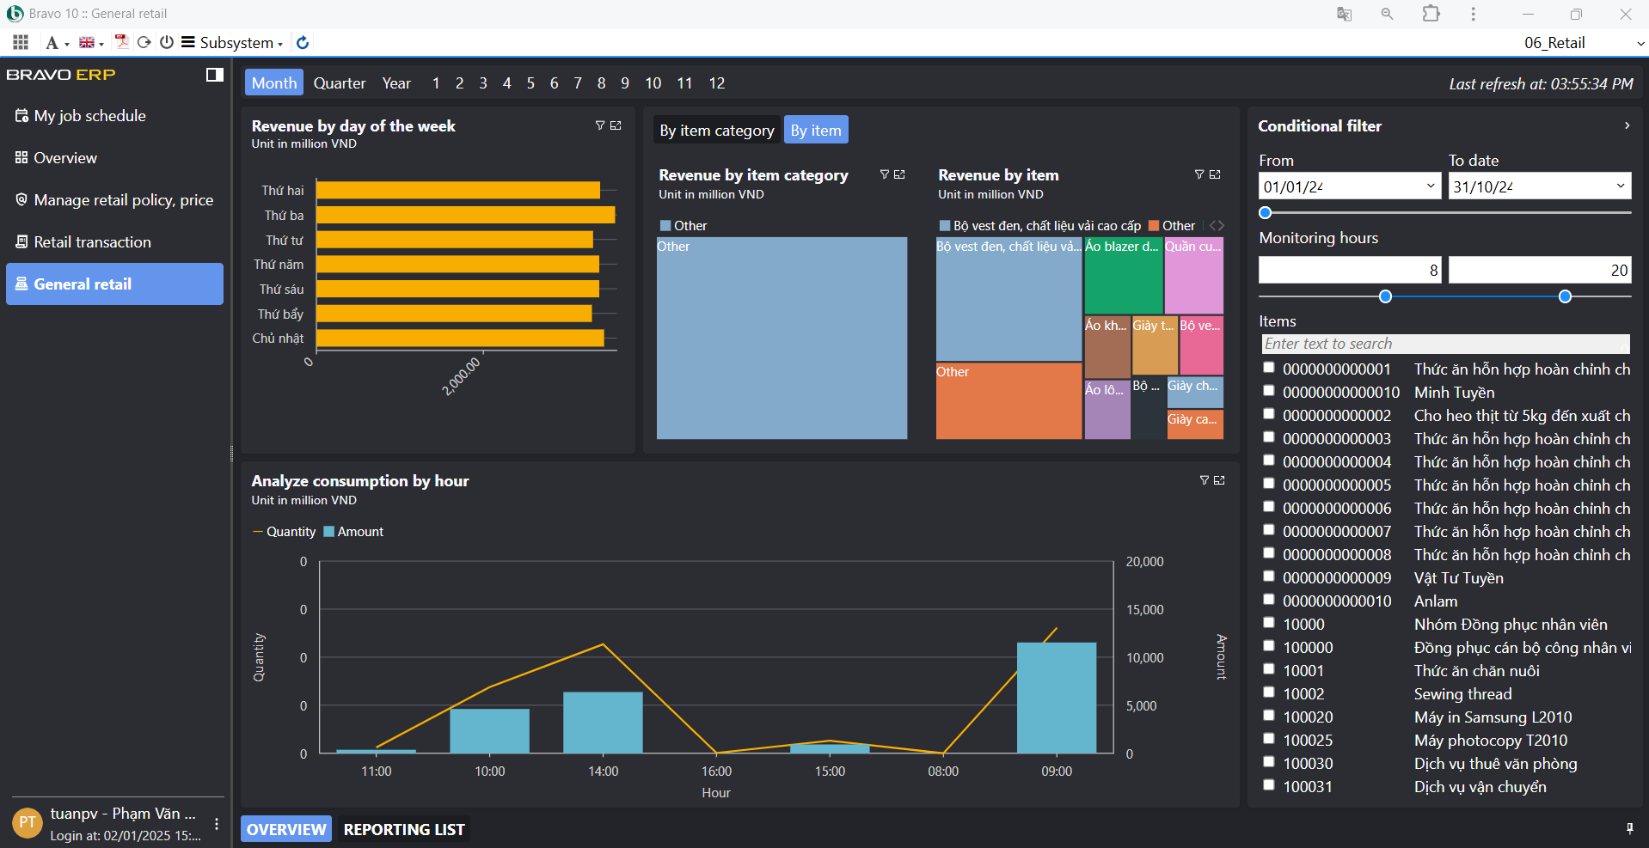Collapse the Bravo ERP sidebar panel icon
1649x848 pixels.
click(x=214, y=75)
